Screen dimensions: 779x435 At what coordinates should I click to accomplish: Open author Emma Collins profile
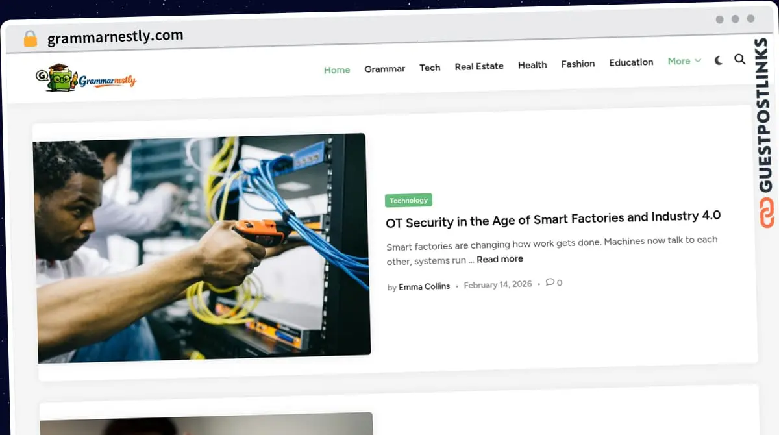[424, 286]
